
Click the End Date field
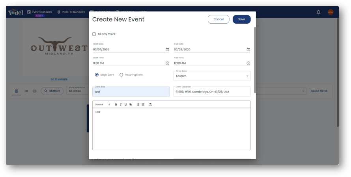212,49
